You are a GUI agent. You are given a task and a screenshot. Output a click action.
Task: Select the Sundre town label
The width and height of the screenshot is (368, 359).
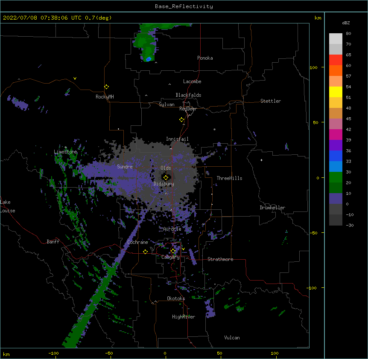tap(125, 167)
